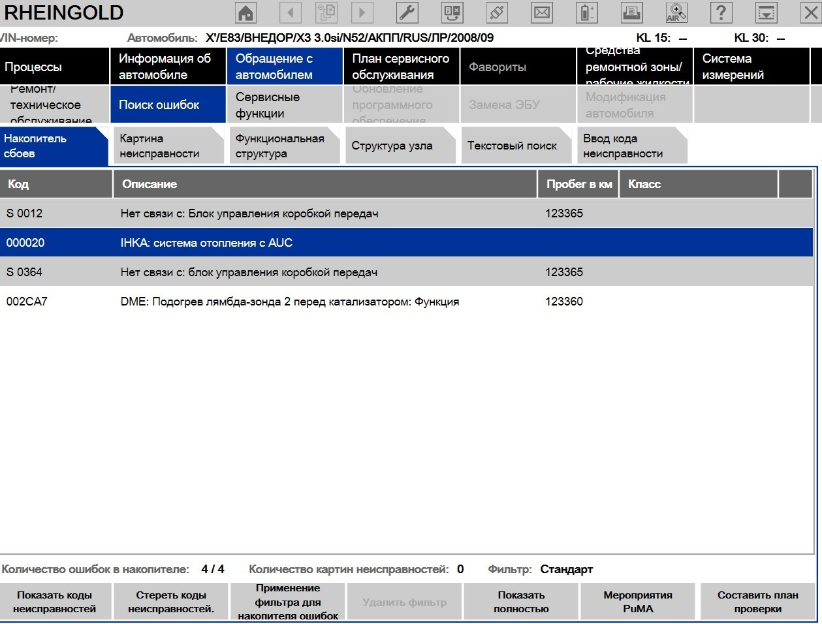This screenshot has width=822, height=624.
Task: Close the Rheingold application window
Action: coord(810,12)
